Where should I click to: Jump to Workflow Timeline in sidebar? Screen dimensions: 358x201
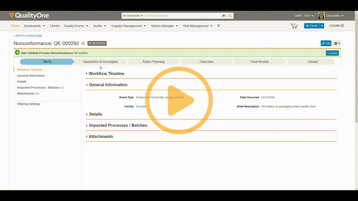[x=30, y=70]
